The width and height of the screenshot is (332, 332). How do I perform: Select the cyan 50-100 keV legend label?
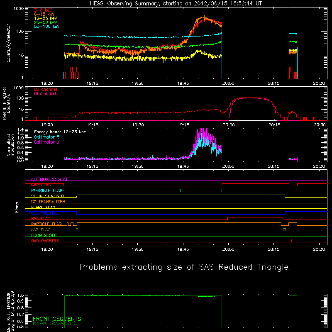tap(46, 26)
